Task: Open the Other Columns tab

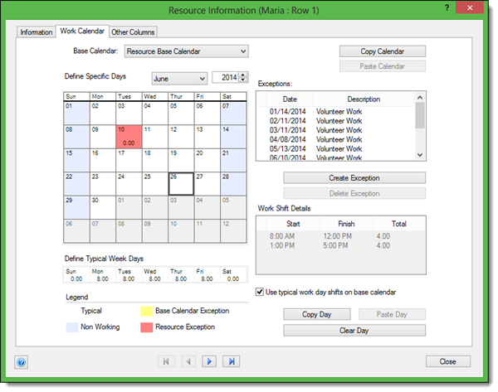Action: pos(133,31)
